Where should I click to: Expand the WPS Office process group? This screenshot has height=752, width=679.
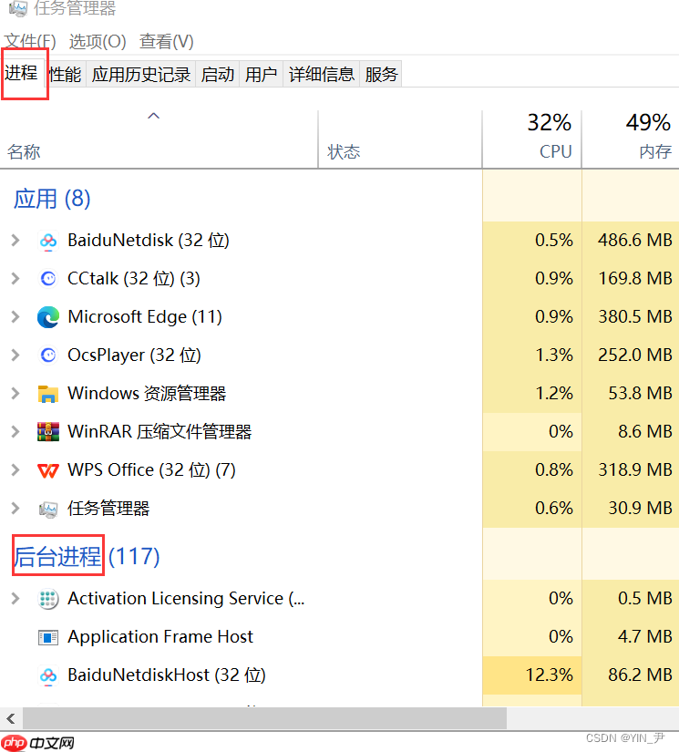(15, 470)
